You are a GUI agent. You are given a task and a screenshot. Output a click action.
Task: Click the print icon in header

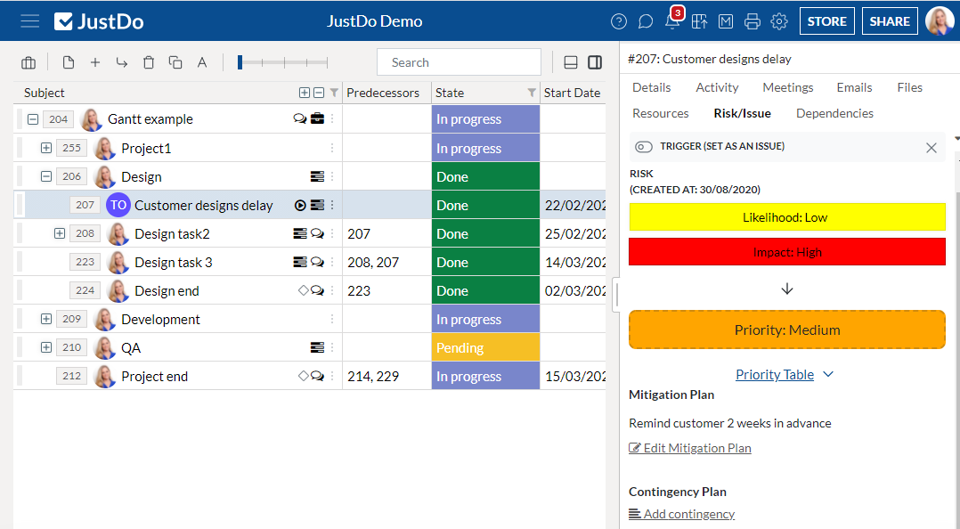pos(752,21)
